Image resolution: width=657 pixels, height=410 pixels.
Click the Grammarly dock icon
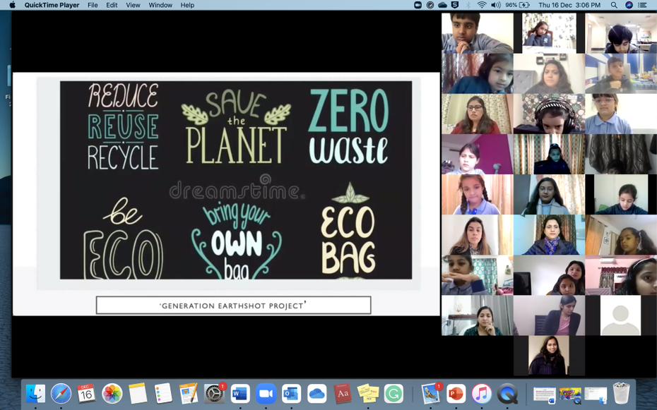point(393,393)
